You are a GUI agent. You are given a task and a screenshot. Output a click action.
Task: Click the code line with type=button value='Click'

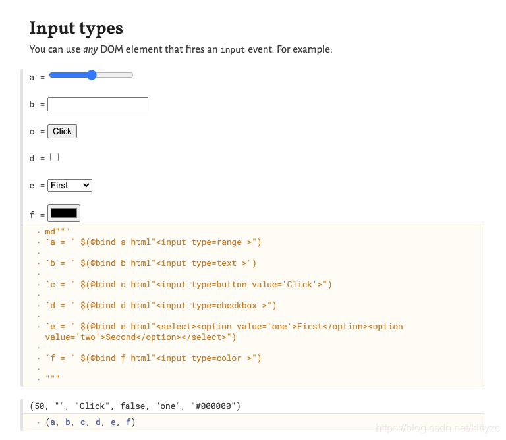(x=188, y=284)
